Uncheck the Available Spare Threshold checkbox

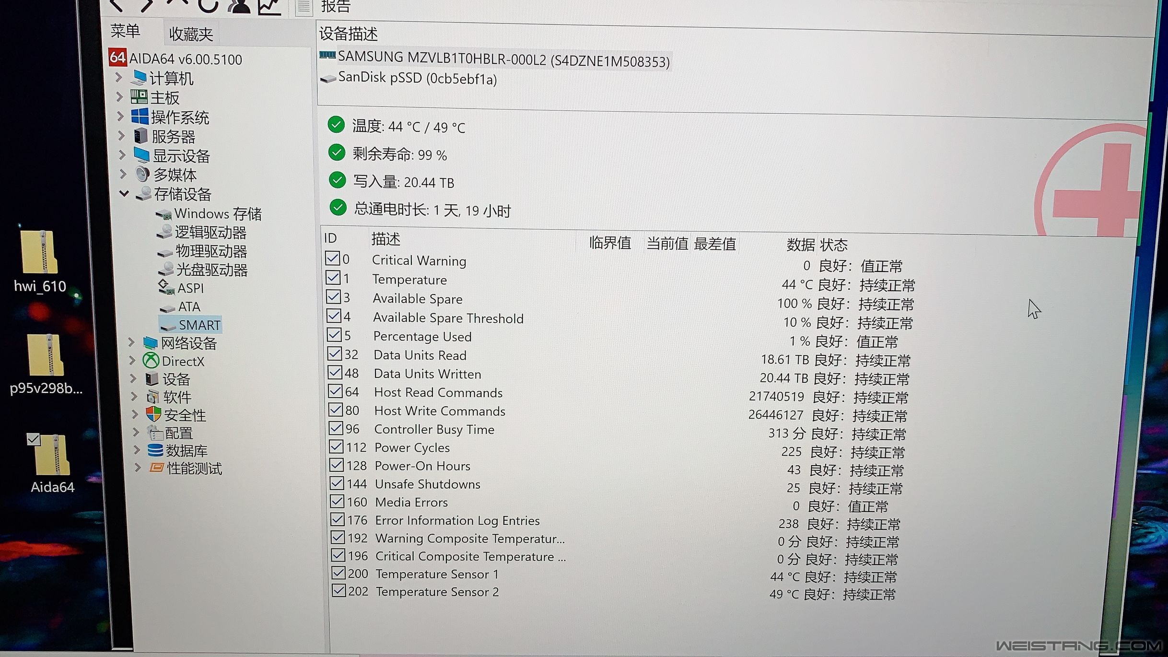click(x=334, y=317)
